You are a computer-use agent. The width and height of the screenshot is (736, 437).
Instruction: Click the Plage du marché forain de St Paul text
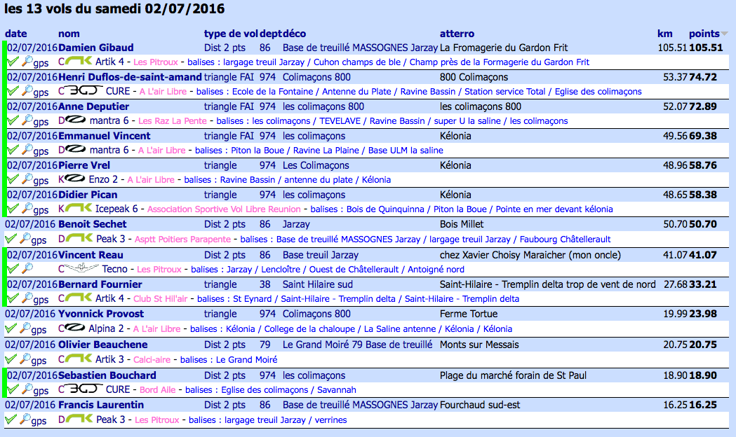pyautogui.click(x=513, y=375)
